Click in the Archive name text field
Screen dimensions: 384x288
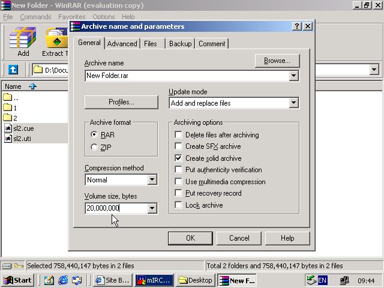point(187,76)
